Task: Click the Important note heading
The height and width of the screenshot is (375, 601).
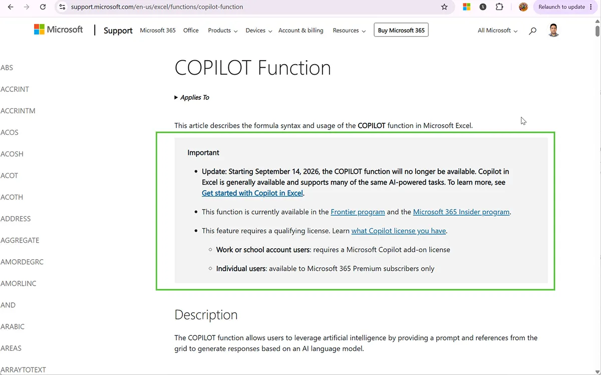Action: [203, 152]
